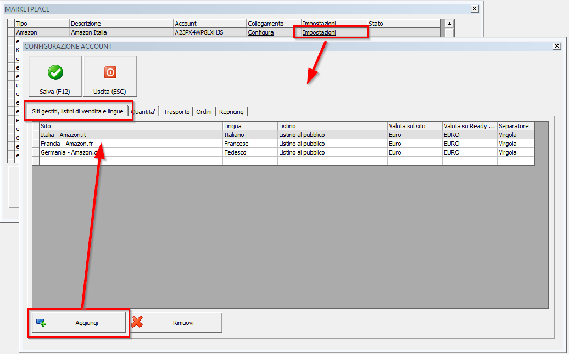Click the Francese language cell
The image size is (569, 354).
coord(250,144)
